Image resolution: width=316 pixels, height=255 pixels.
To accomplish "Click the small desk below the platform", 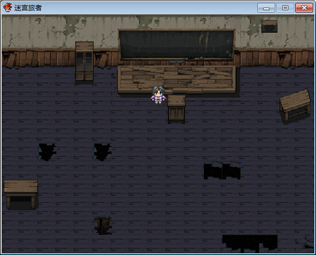I will (x=176, y=109).
